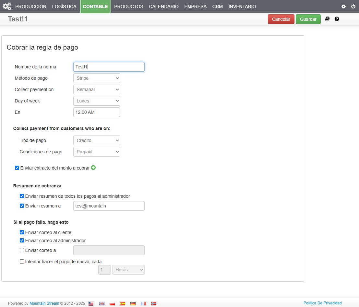Open the Método de pago dropdown
This screenshot has height=307, width=359.
coord(97,78)
